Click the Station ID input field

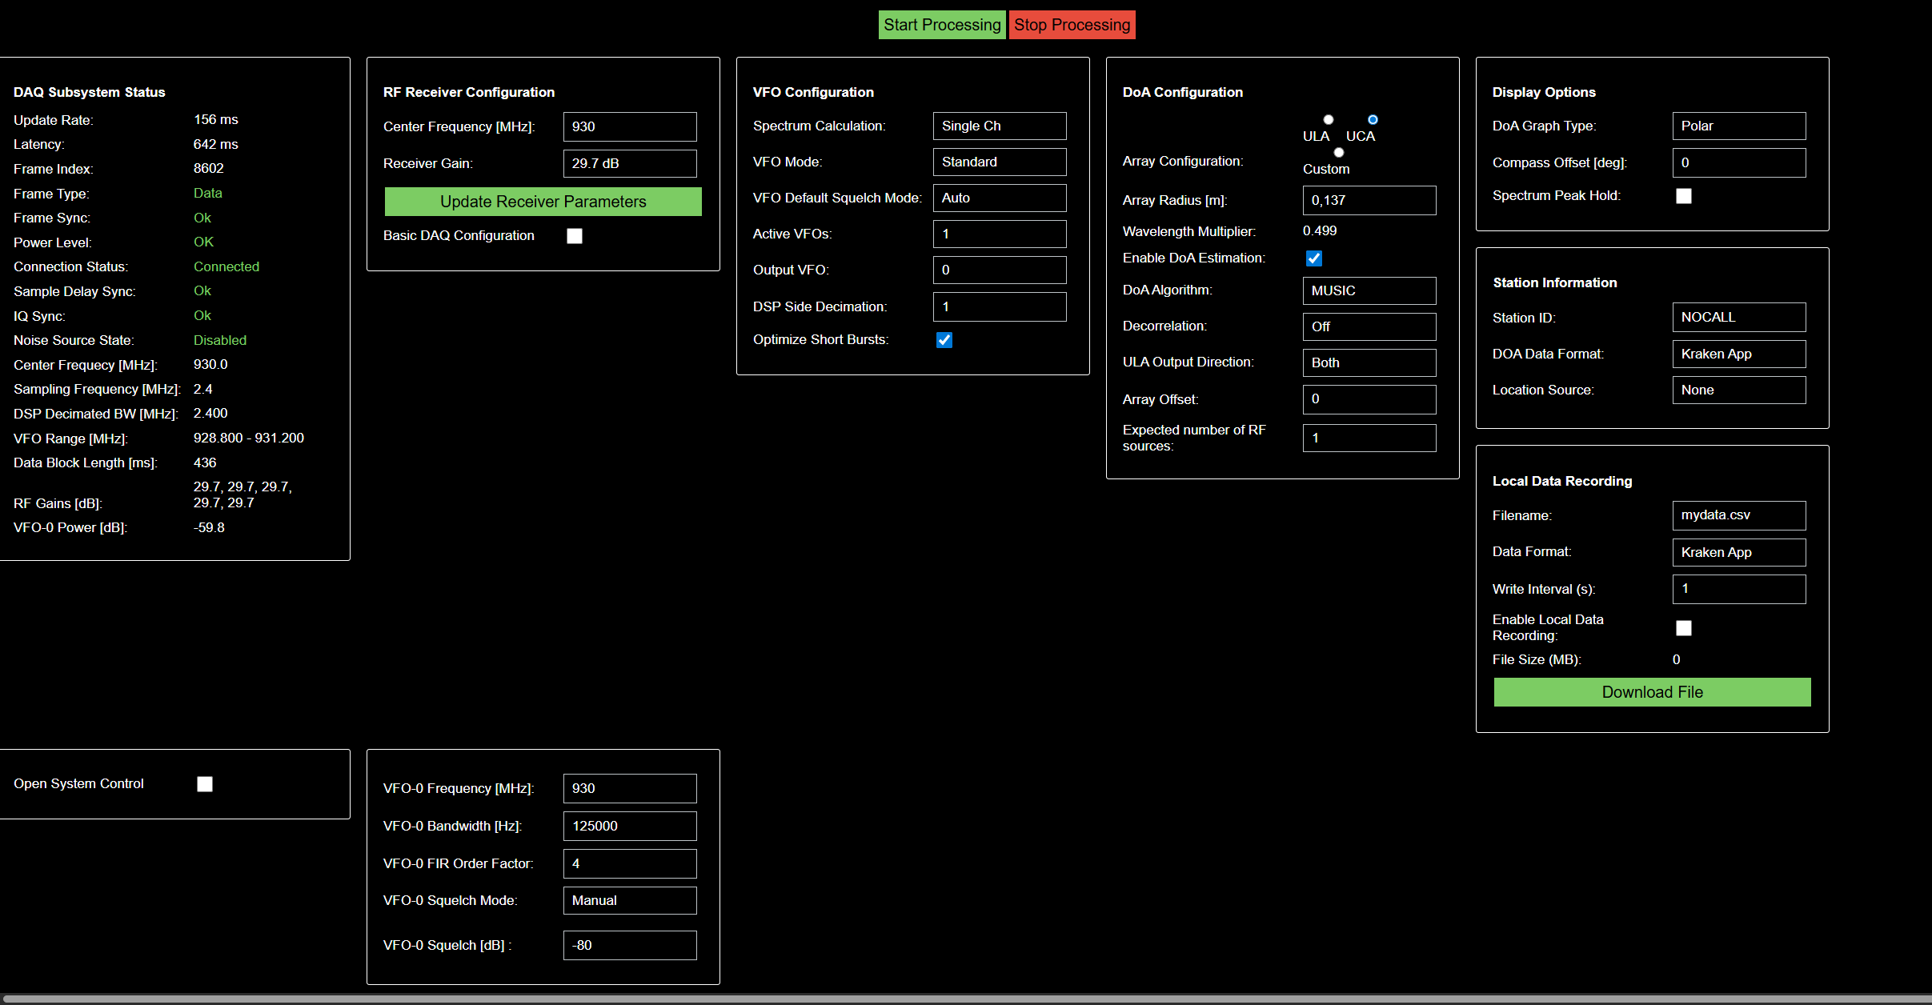click(1738, 317)
